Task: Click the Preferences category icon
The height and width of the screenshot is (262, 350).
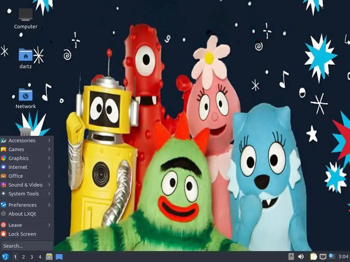Action: click(3, 205)
